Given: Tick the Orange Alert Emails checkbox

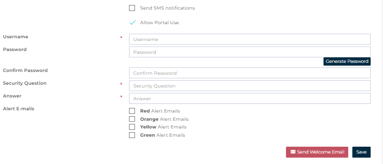Looking at the screenshot, I should click(132, 119).
